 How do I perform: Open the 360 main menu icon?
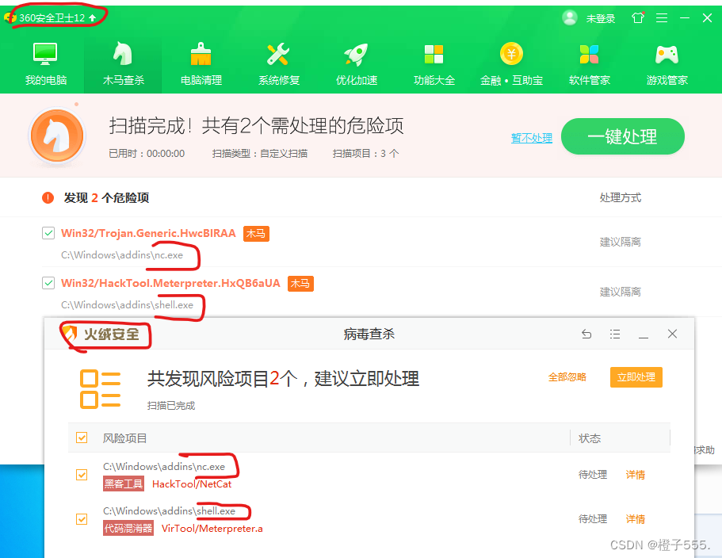662,18
